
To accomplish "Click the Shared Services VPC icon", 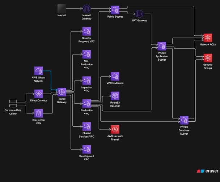I will pyautogui.click(x=86, y=126).
